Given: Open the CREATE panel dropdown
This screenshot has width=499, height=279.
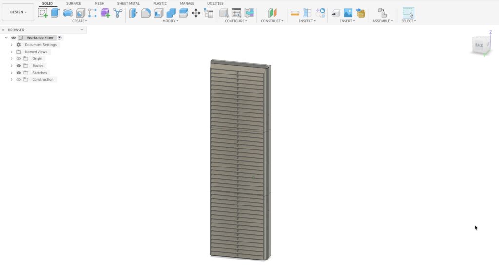Looking at the screenshot, I should point(79,21).
